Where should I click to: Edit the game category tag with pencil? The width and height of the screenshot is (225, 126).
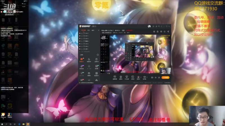coord(107,32)
